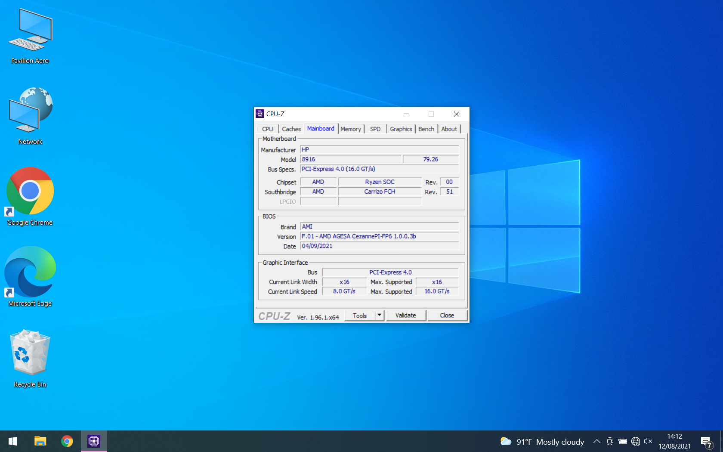The height and width of the screenshot is (452, 723).
Task: Click the BIOS Version F.01 field
Action: (380, 236)
